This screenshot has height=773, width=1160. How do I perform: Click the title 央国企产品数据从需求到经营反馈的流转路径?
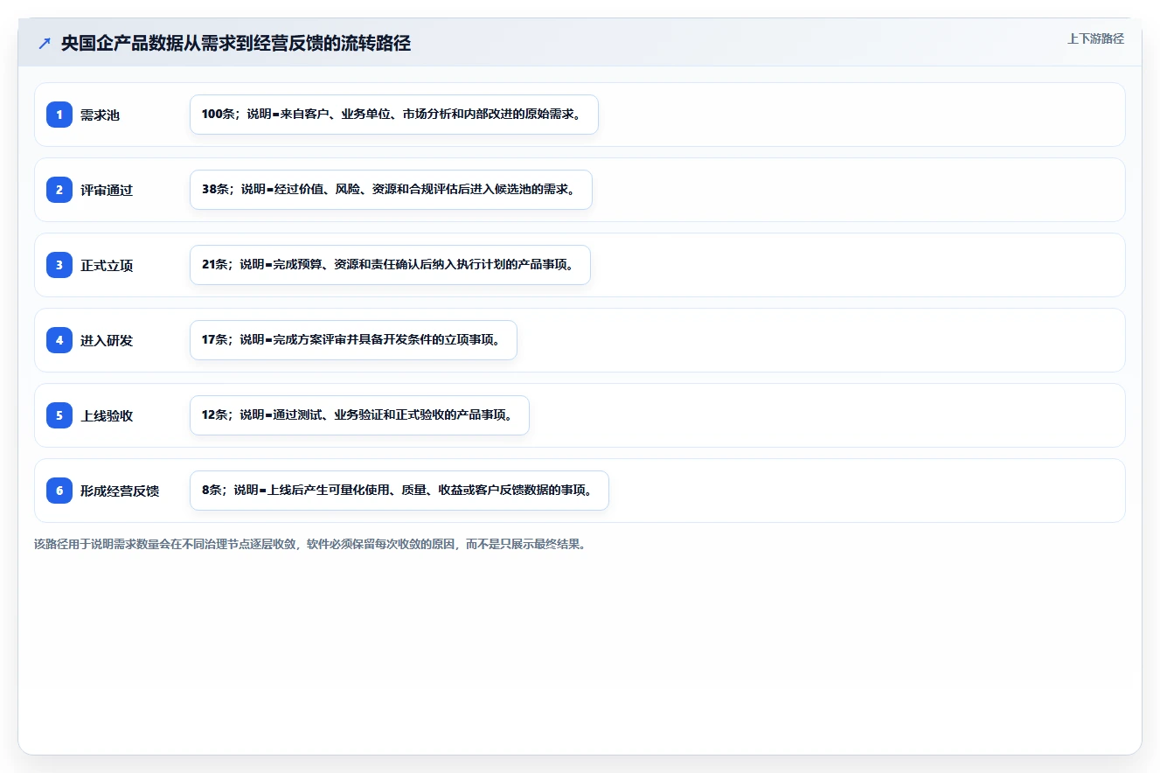(236, 43)
